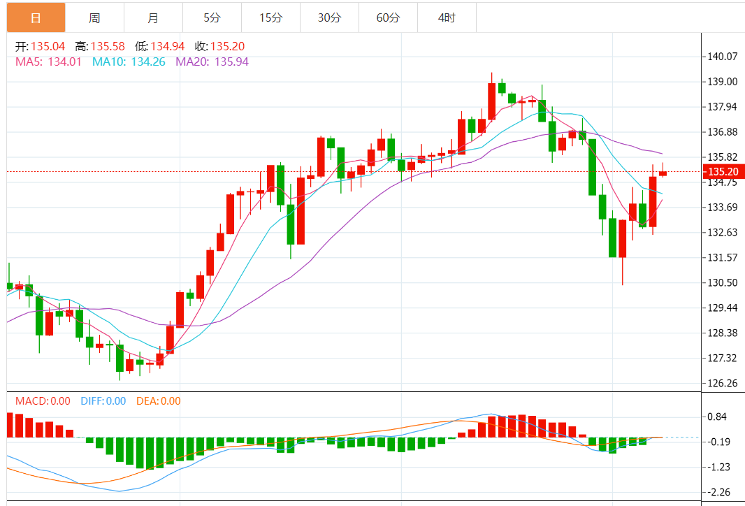Select the 日 daily timeframe tab

coord(36,17)
